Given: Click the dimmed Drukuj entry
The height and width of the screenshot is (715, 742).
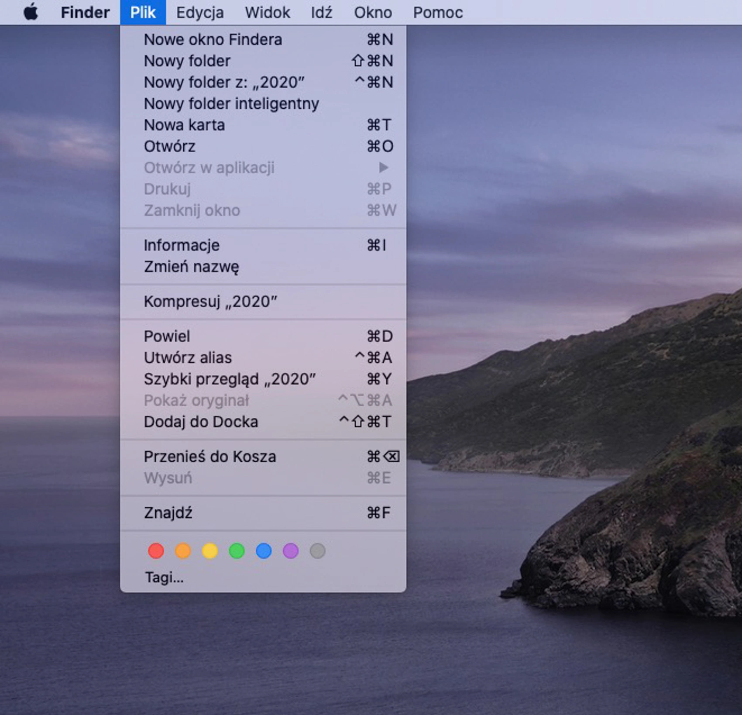Looking at the screenshot, I should pyautogui.click(x=263, y=189).
